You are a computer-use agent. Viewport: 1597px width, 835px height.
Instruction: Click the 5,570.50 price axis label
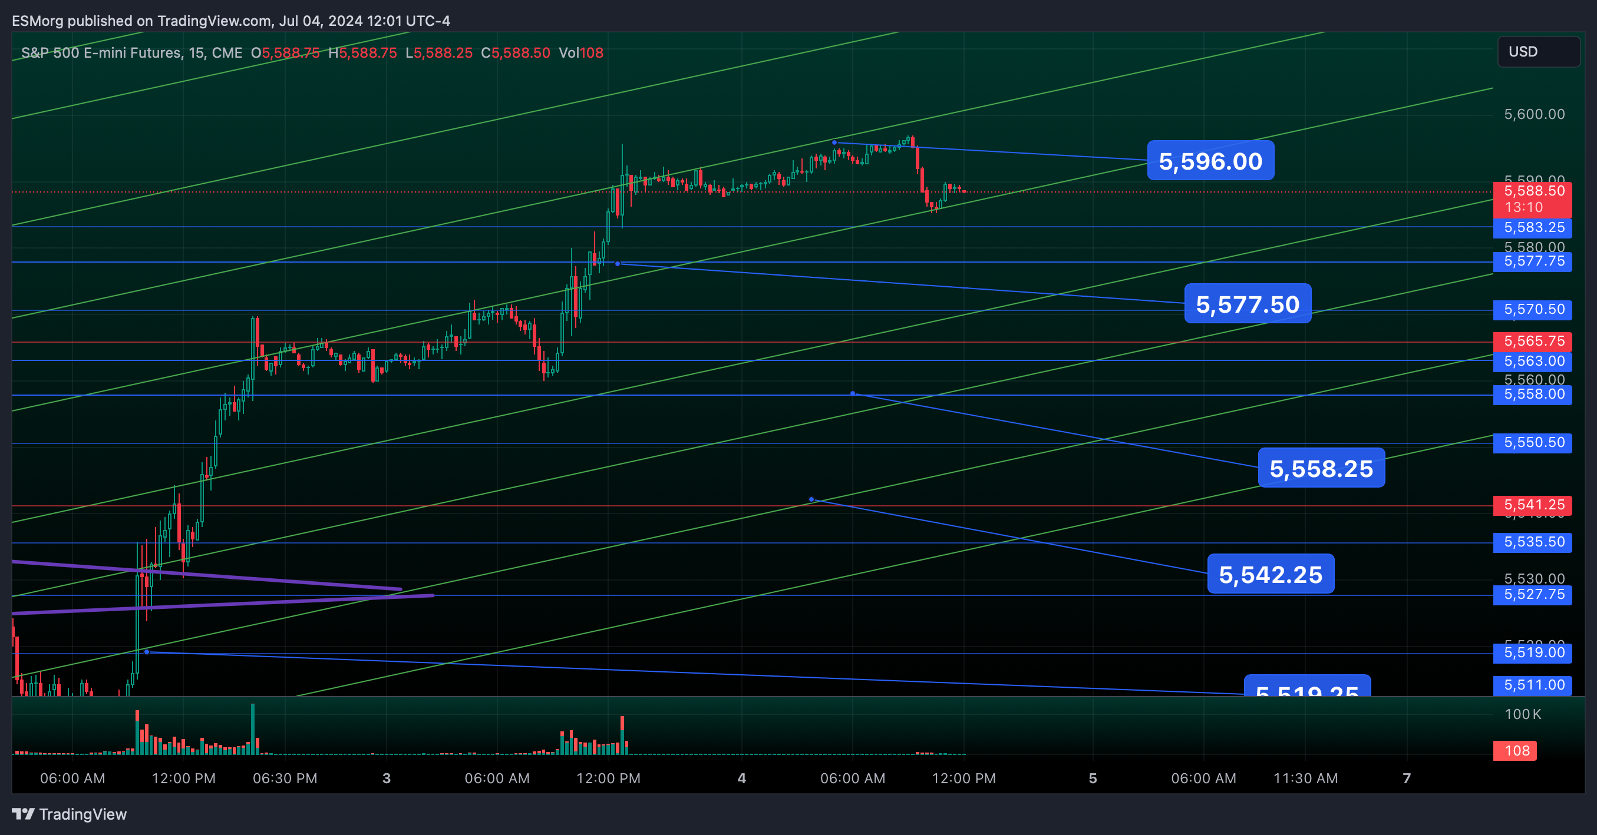[1533, 309]
